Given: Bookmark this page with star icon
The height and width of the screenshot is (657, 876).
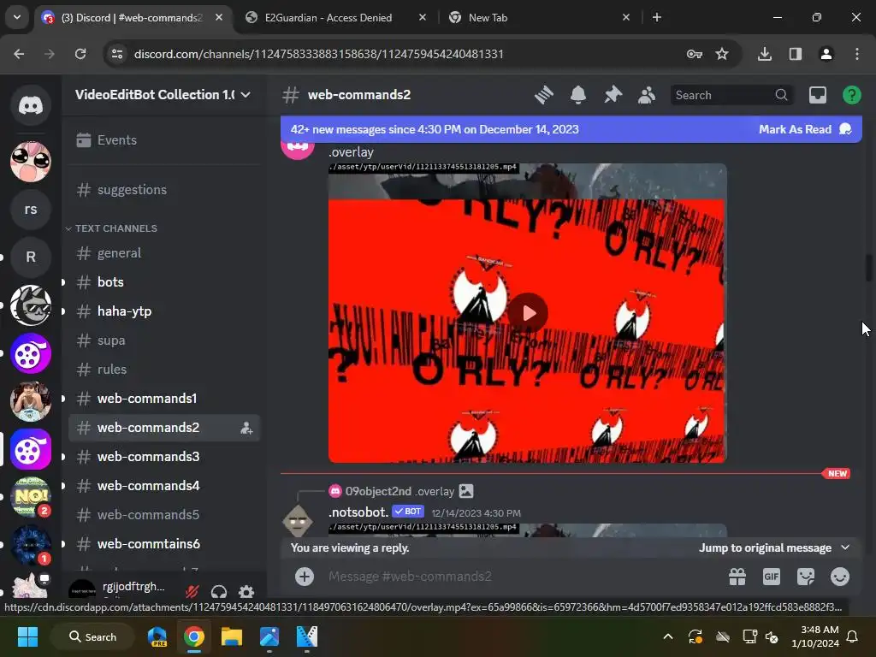Looking at the screenshot, I should (x=722, y=54).
